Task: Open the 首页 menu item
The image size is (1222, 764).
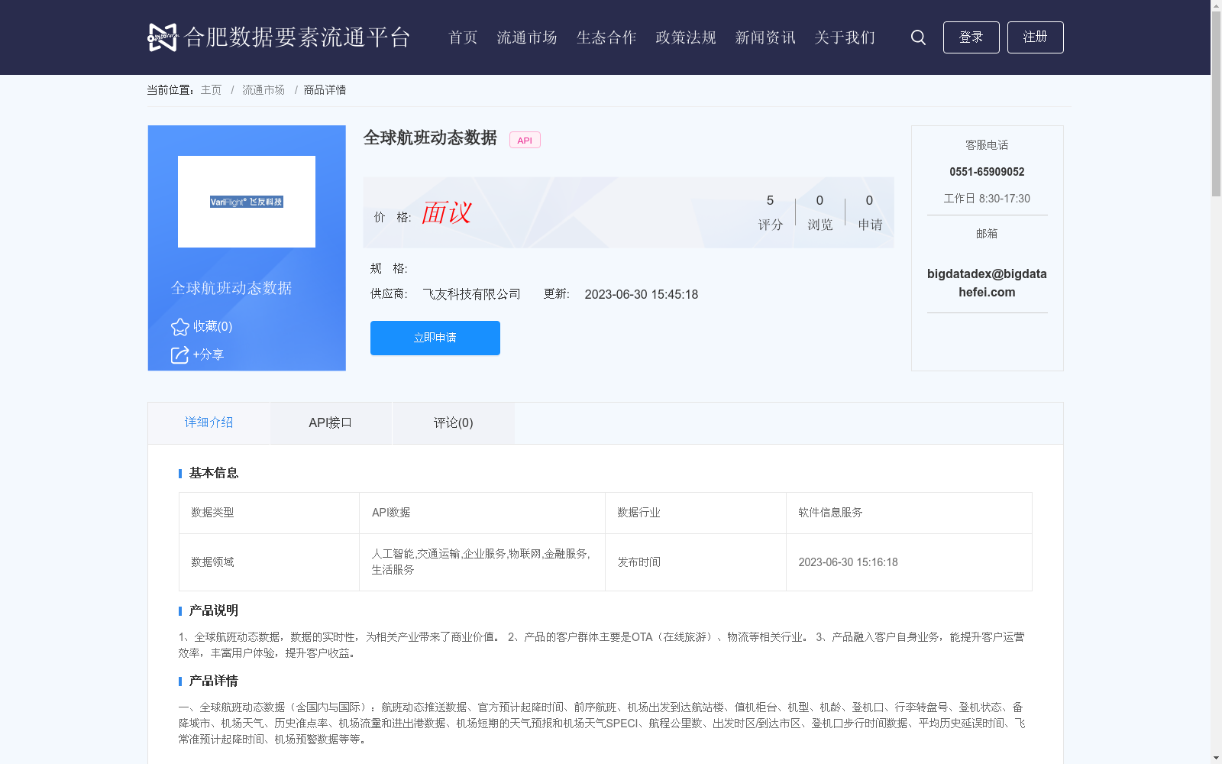Action: 463,37
